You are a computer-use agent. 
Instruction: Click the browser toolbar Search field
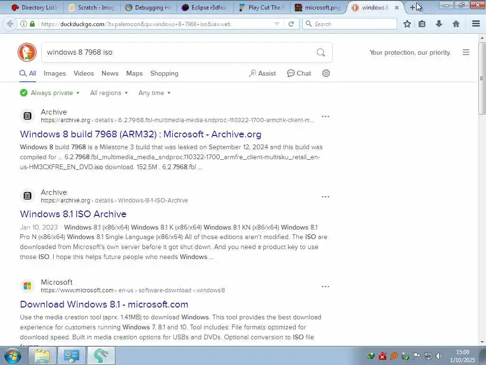click(x=350, y=24)
